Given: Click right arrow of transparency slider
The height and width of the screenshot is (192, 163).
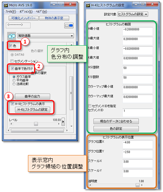Looking at the screenshot, I should click(x=142, y=185).
